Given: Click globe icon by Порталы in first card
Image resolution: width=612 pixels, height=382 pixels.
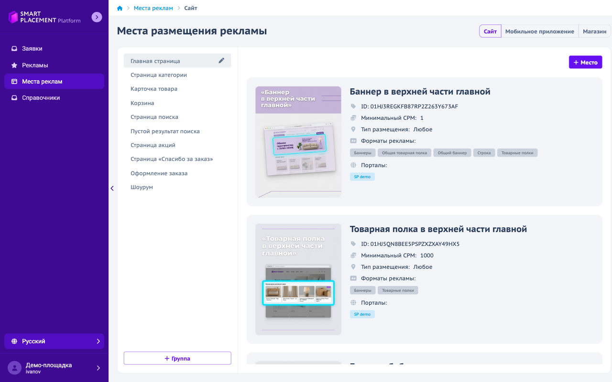Looking at the screenshot, I should pos(353,165).
